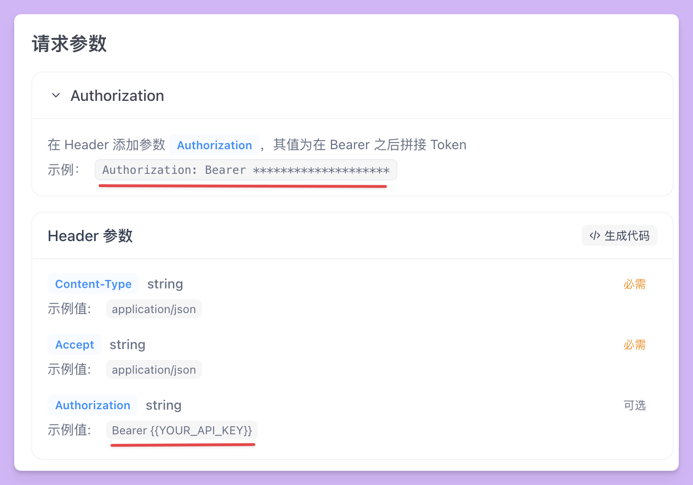
Task: Click the 示例： label in Authorization section
Action: pos(64,170)
